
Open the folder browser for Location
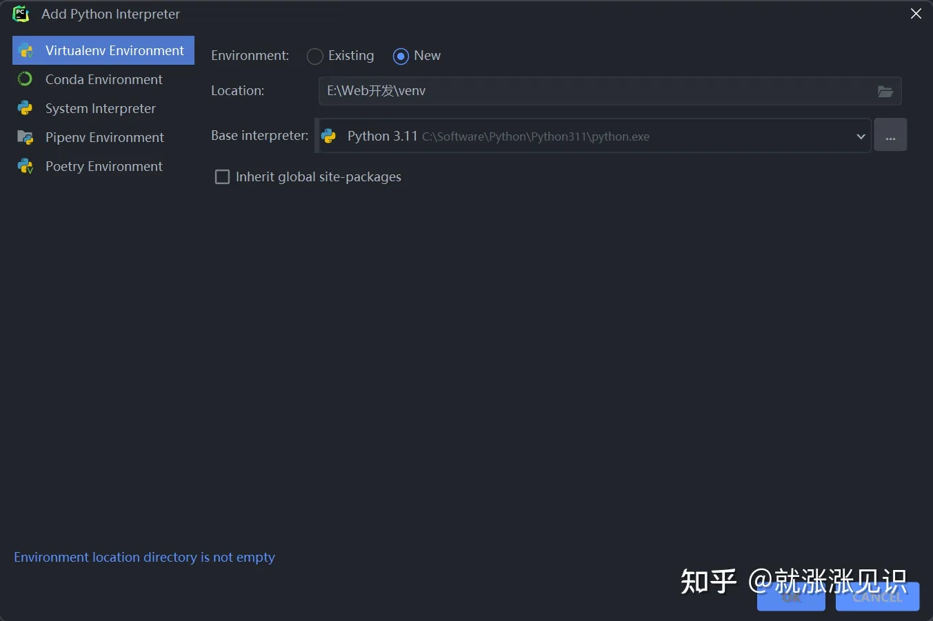(x=885, y=90)
